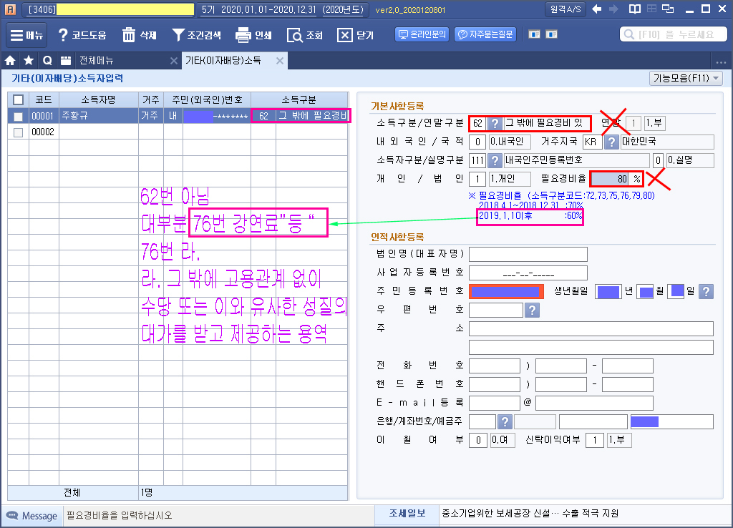Image resolution: width=733 pixels, height=528 pixels.
Task: Click the 원격A/S button
Action: pos(565,9)
